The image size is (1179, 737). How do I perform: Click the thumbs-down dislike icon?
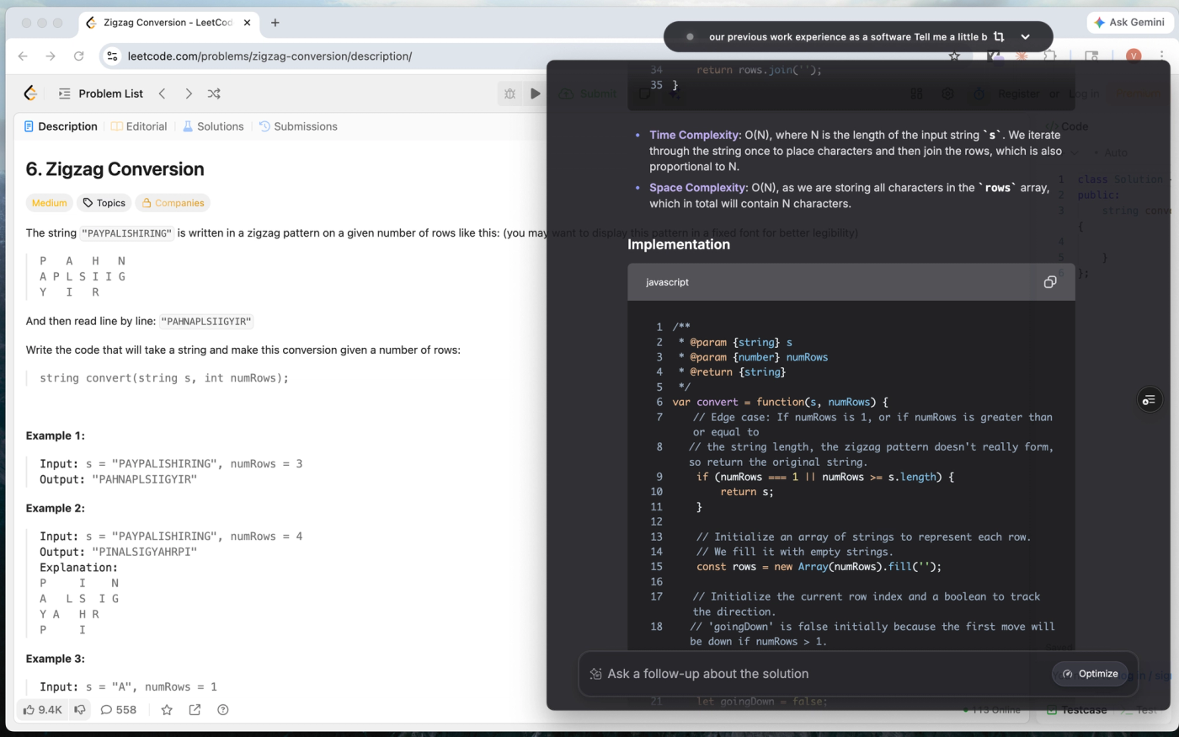[80, 710]
